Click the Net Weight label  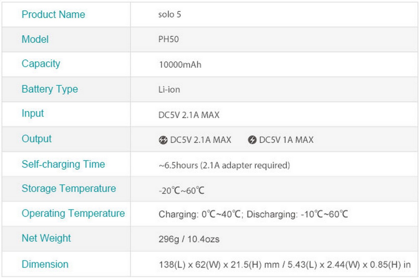(x=46, y=238)
